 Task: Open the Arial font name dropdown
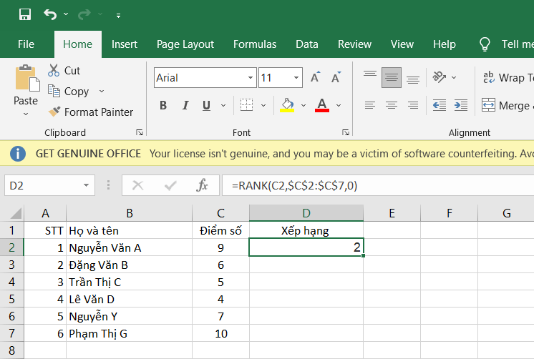tap(251, 77)
